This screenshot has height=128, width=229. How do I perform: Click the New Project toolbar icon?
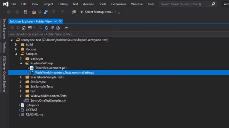(25, 12)
